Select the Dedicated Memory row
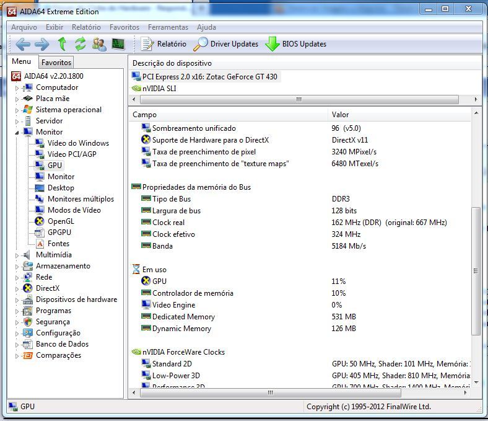 [x=300, y=317]
